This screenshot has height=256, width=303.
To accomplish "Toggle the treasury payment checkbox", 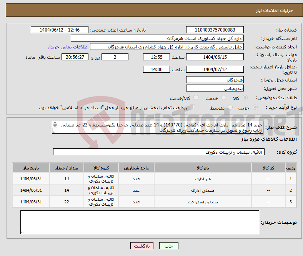I will click(193, 108).
